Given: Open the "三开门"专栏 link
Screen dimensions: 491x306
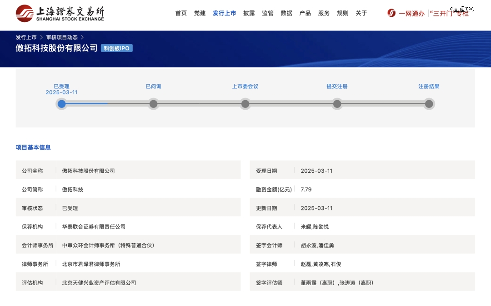Looking at the screenshot, I should coord(449,14).
